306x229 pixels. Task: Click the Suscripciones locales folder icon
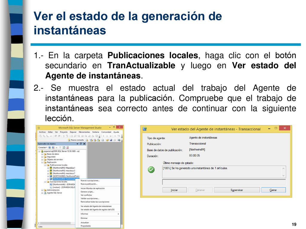click(48, 182)
